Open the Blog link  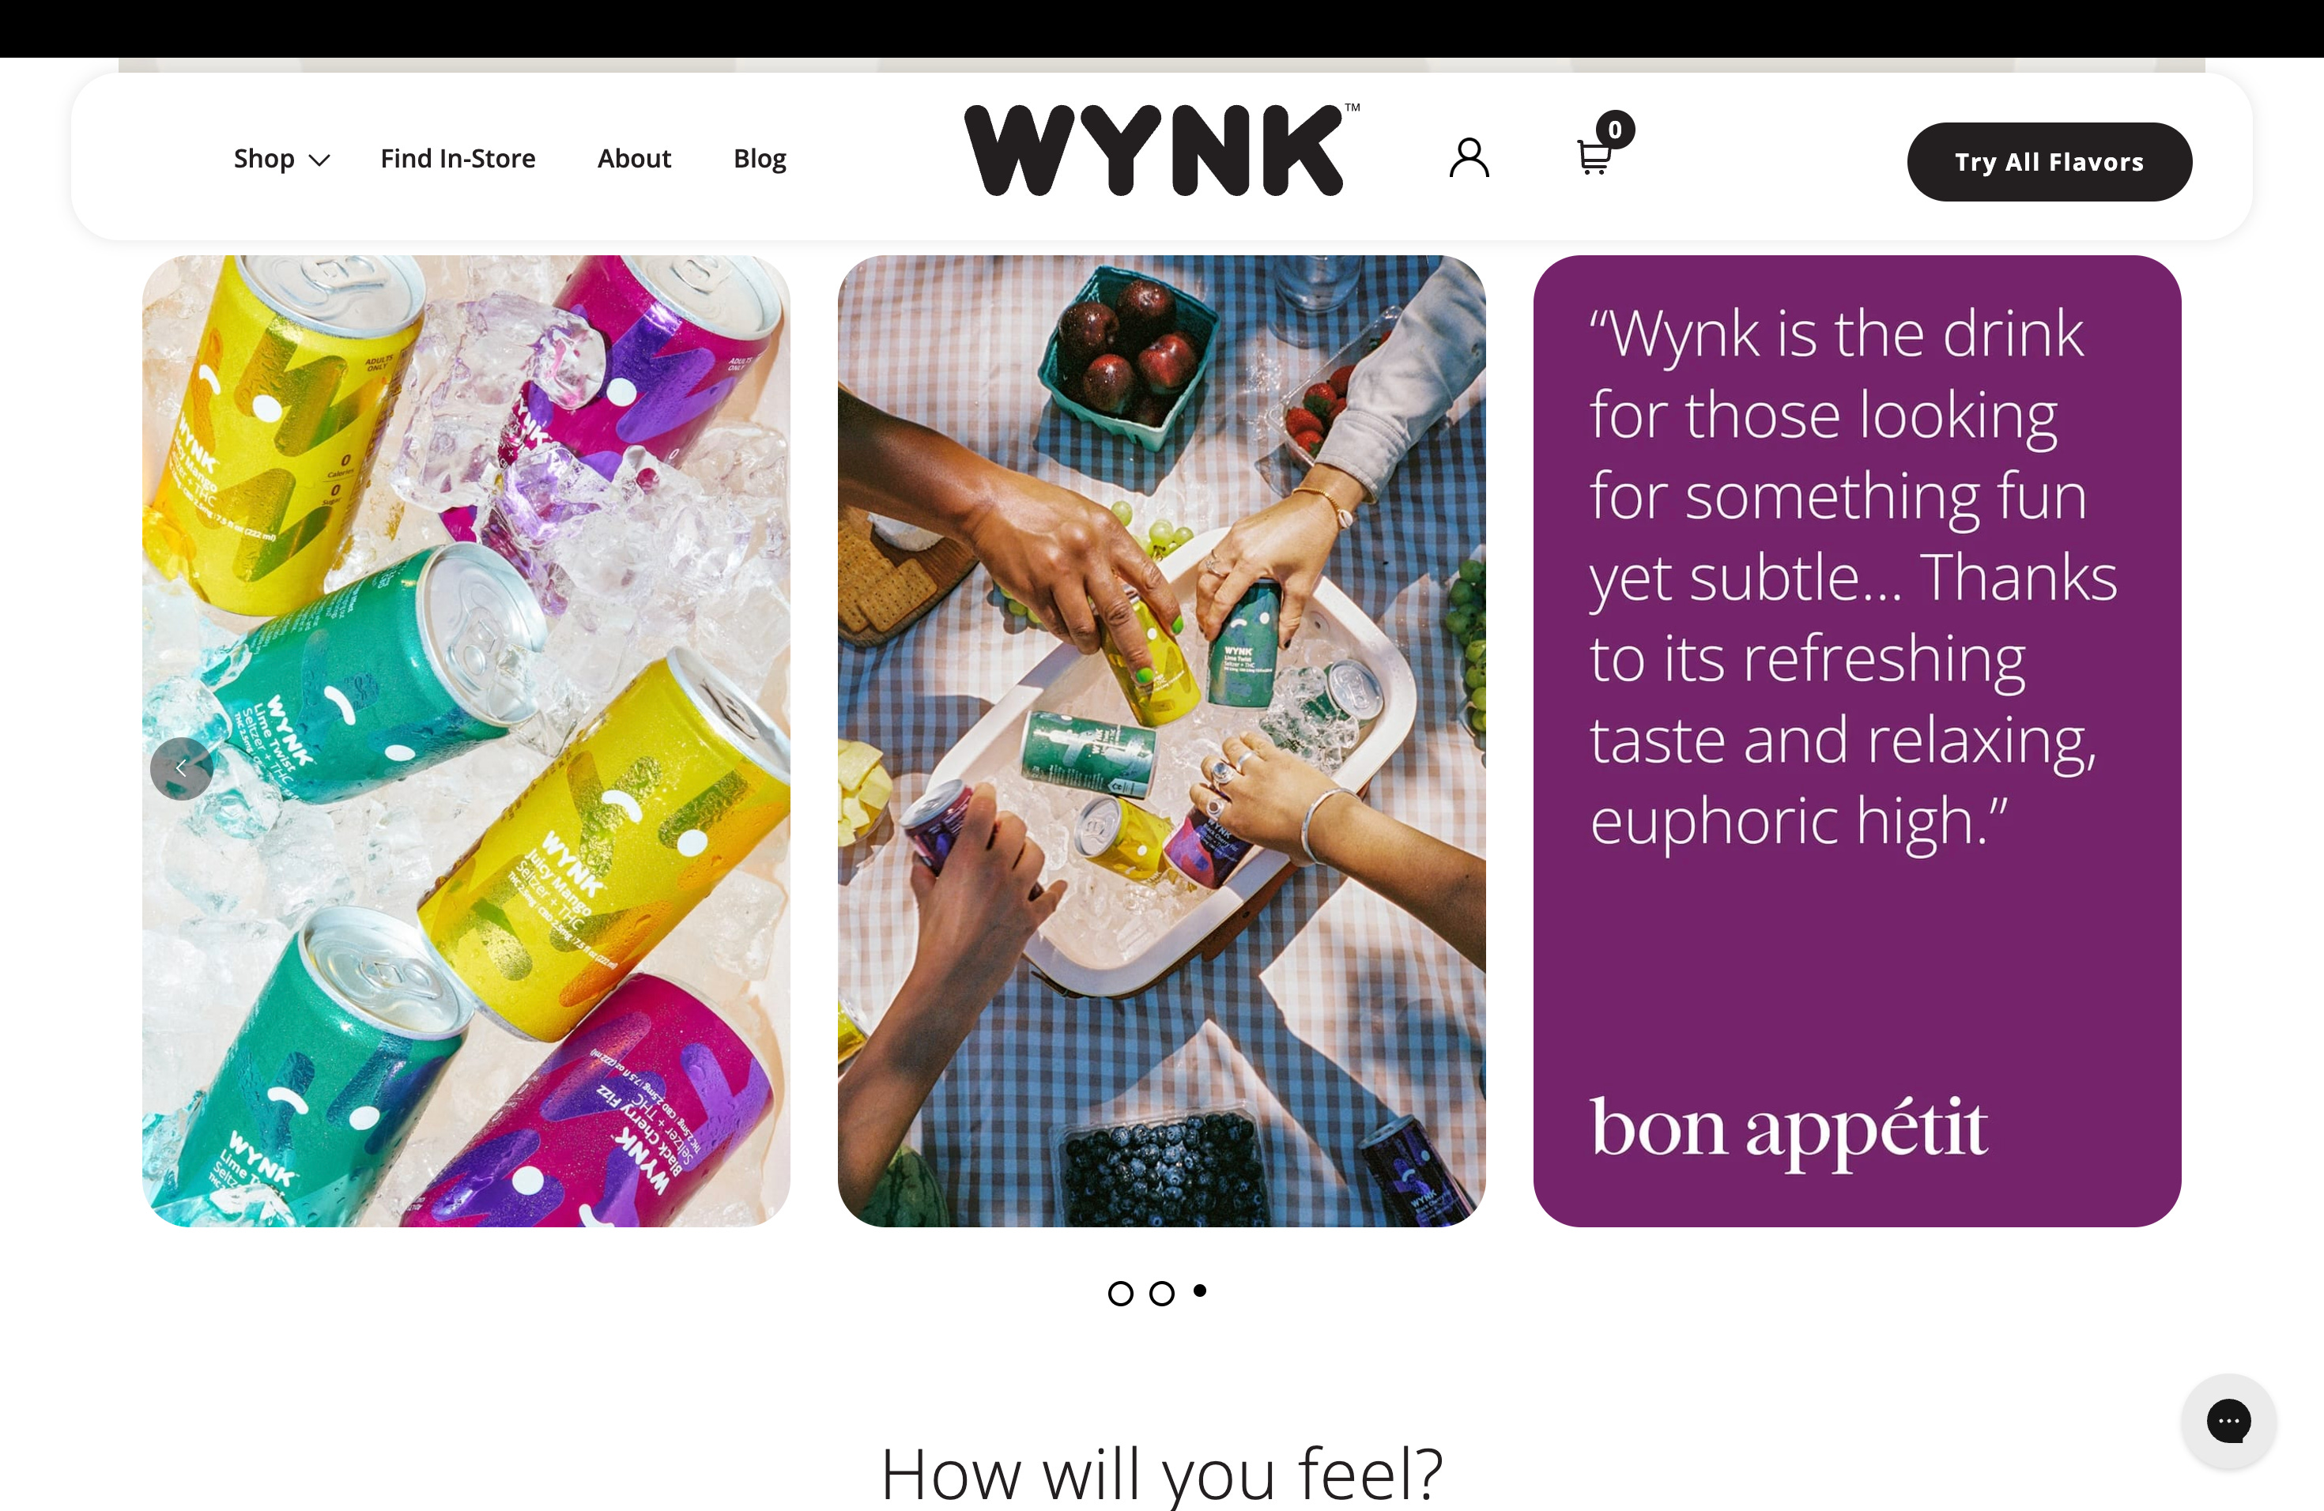[x=760, y=159]
